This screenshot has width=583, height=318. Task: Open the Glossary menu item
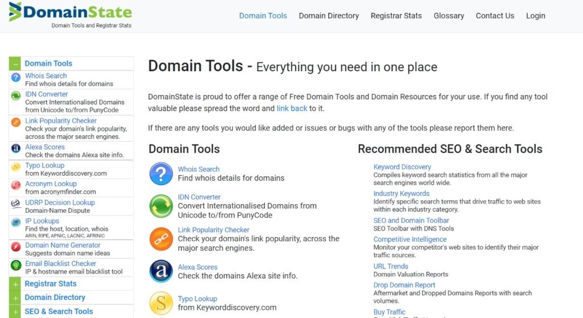[449, 16]
